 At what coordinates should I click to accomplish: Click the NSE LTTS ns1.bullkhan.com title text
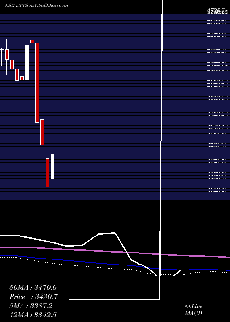pyautogui.click(x=36, y=6)
